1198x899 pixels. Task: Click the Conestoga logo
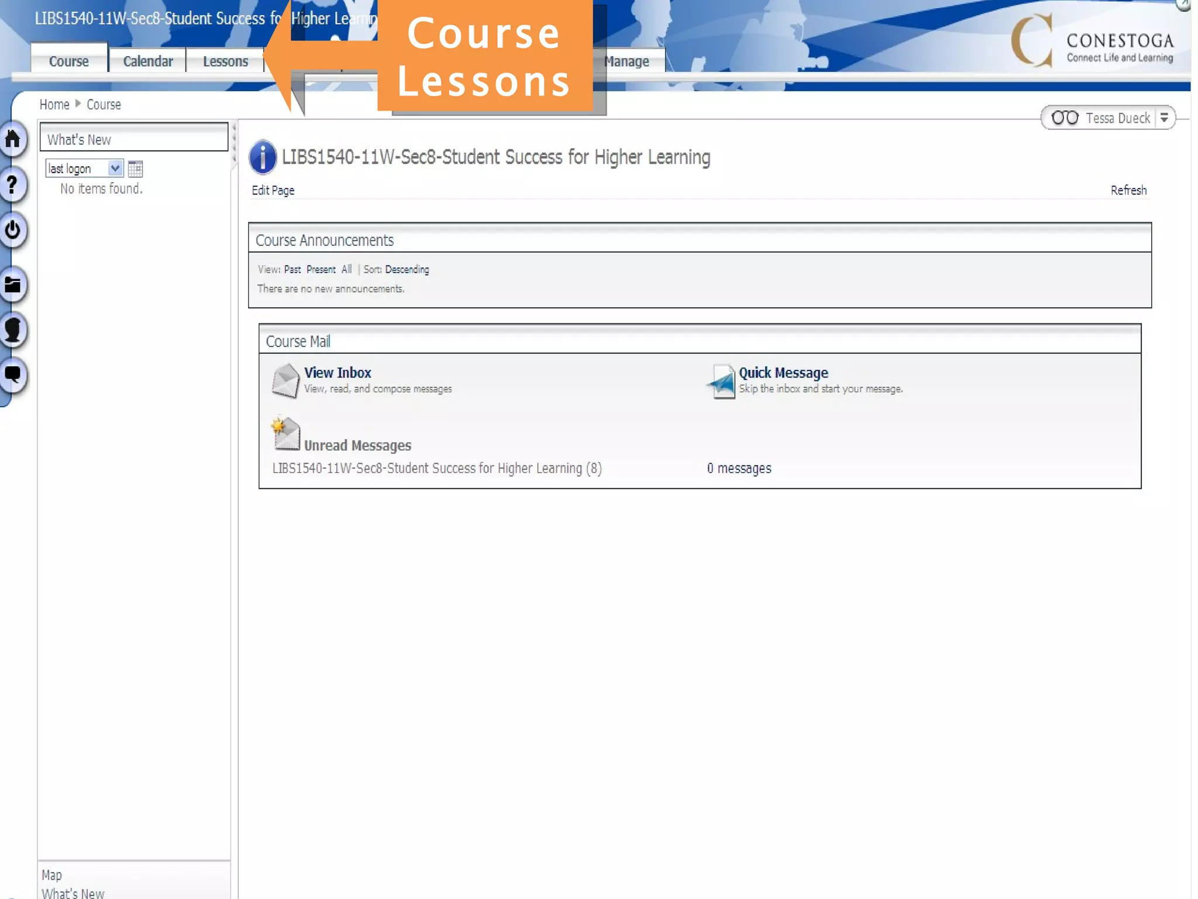click(x=1092, y=41)
